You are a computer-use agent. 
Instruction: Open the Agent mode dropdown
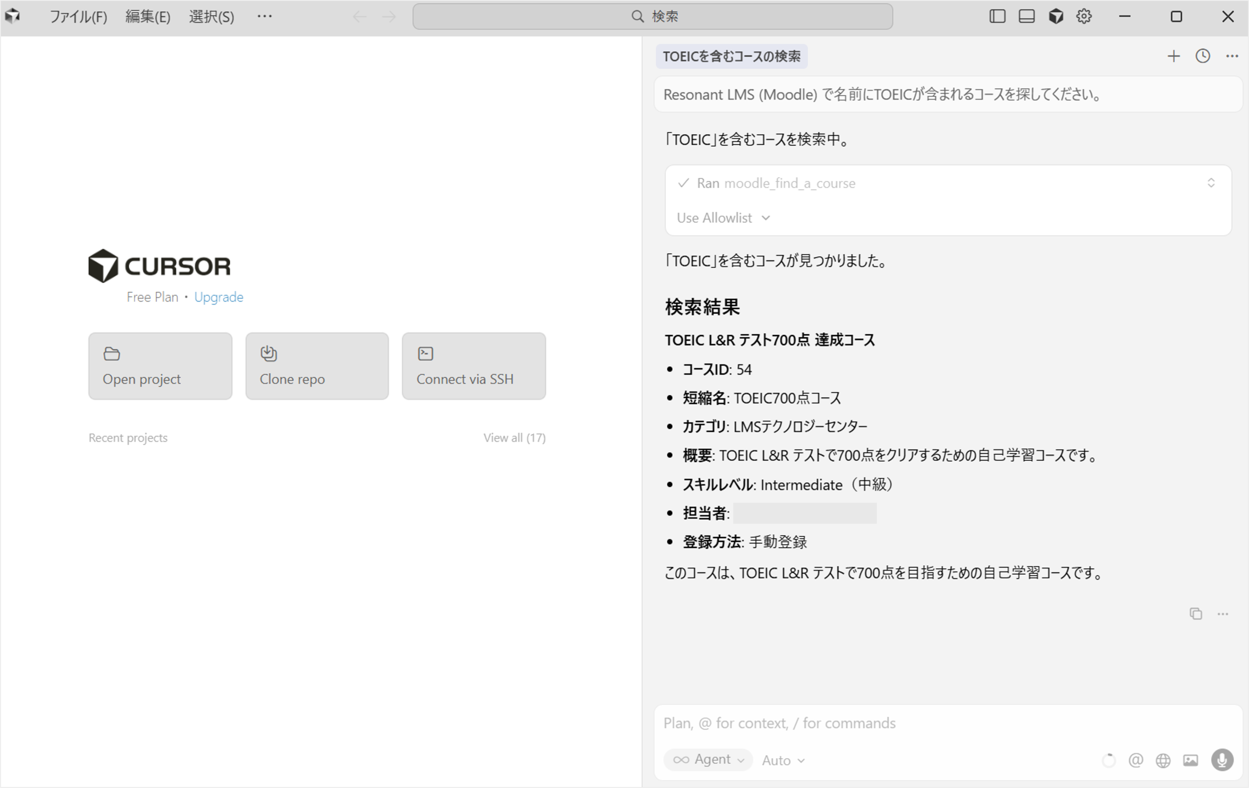708,760
